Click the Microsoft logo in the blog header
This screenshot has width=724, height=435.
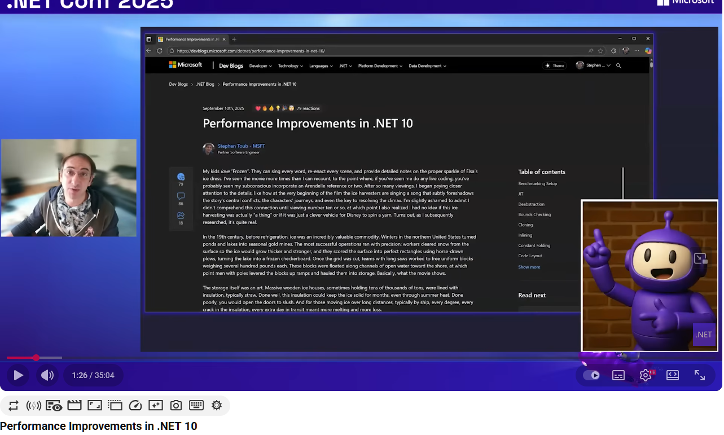[186, 65]
